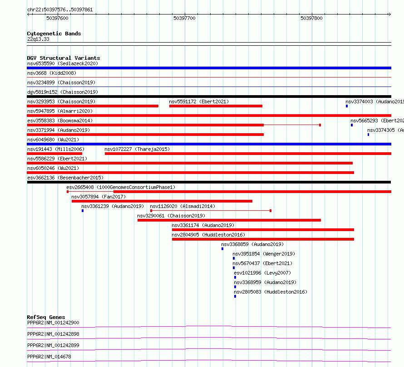This screenshot has width=404, height=367.
Task: Click the blue nsv2805083 marker square
Action: 235,296
